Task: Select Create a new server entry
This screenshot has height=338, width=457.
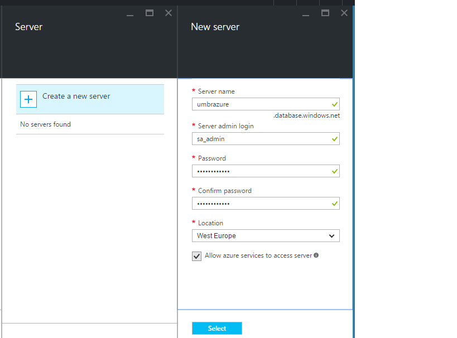Action: point(90,99)
